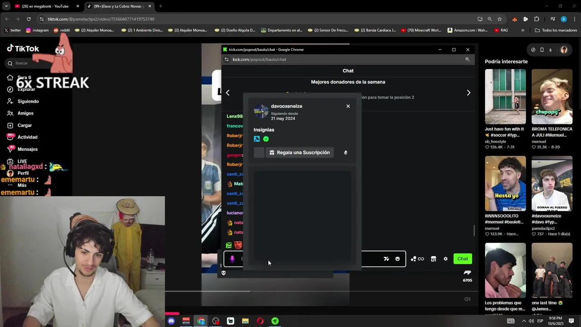Image resolution: width=581 pixels, height=327 pixels.
Task: Go to previous top donor arrow
Action: click(228, 93)
